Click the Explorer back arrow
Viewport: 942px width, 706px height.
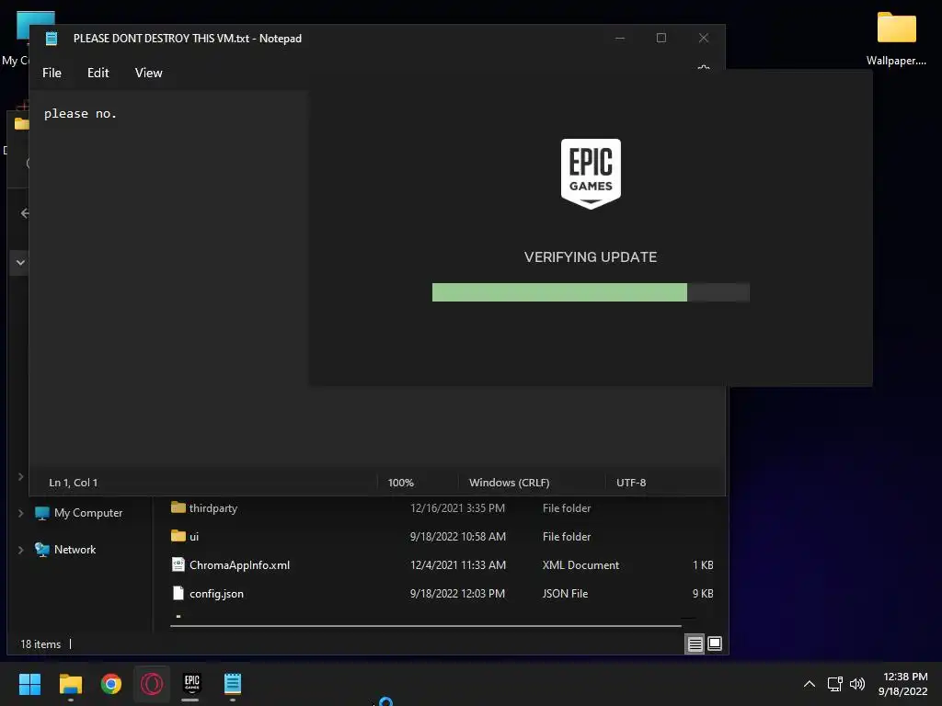(x=25, y=213)
